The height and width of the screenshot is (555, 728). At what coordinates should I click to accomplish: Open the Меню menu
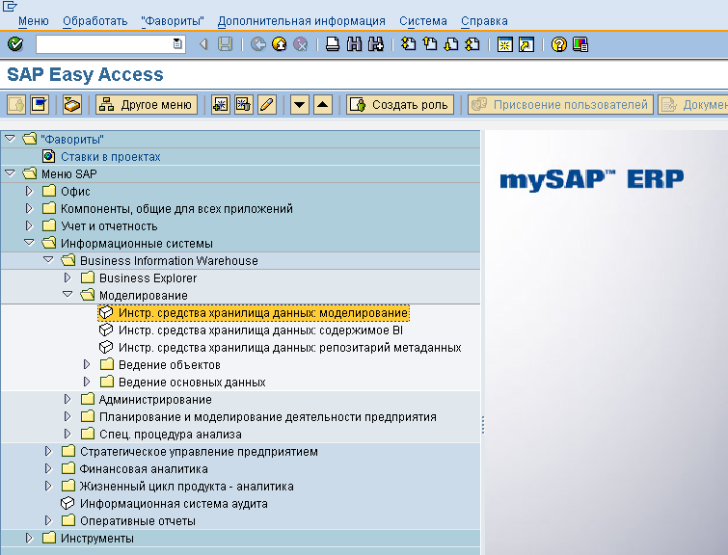(x=34, y=21)
